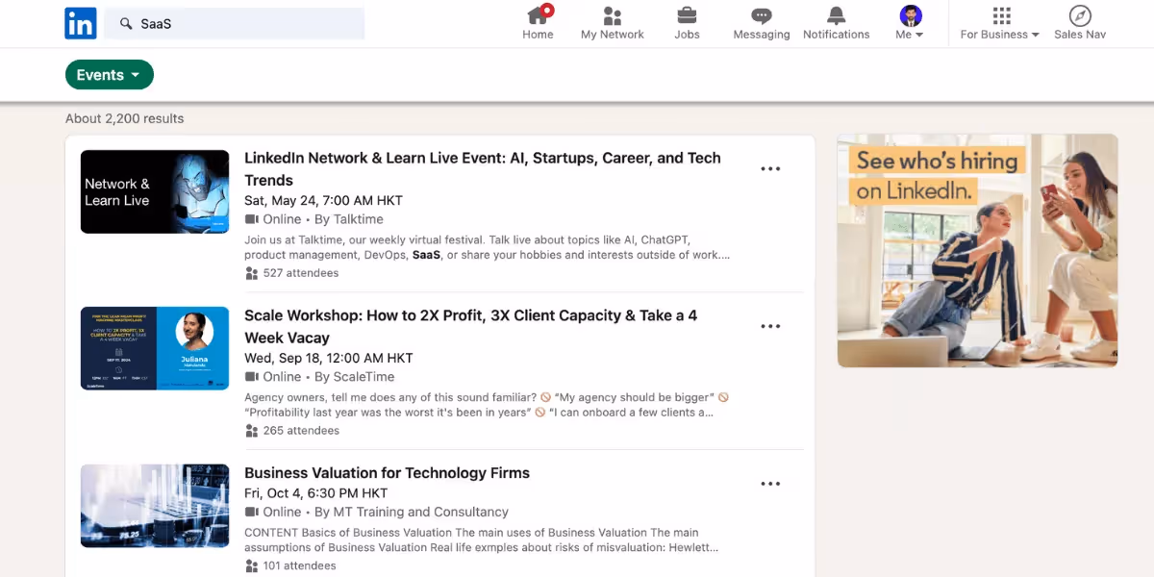
Task: Click attendees icon beside 527 attendees
Action: point(252,273)
